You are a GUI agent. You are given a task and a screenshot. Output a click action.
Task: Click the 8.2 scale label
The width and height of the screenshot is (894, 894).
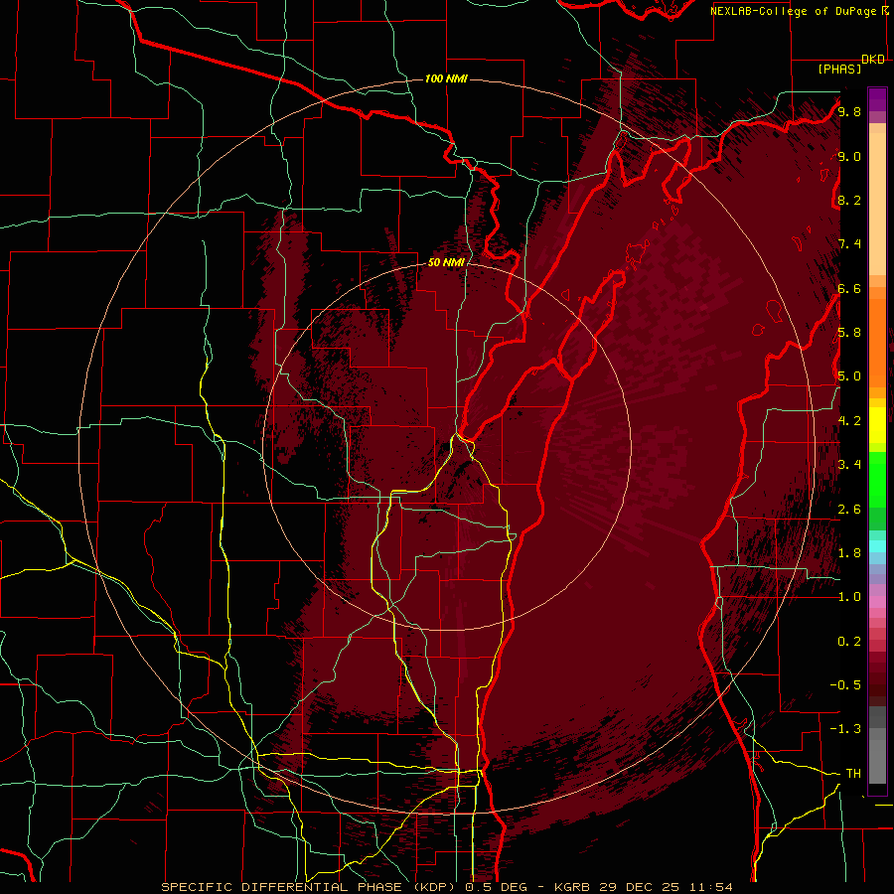(x=849, y=200)
